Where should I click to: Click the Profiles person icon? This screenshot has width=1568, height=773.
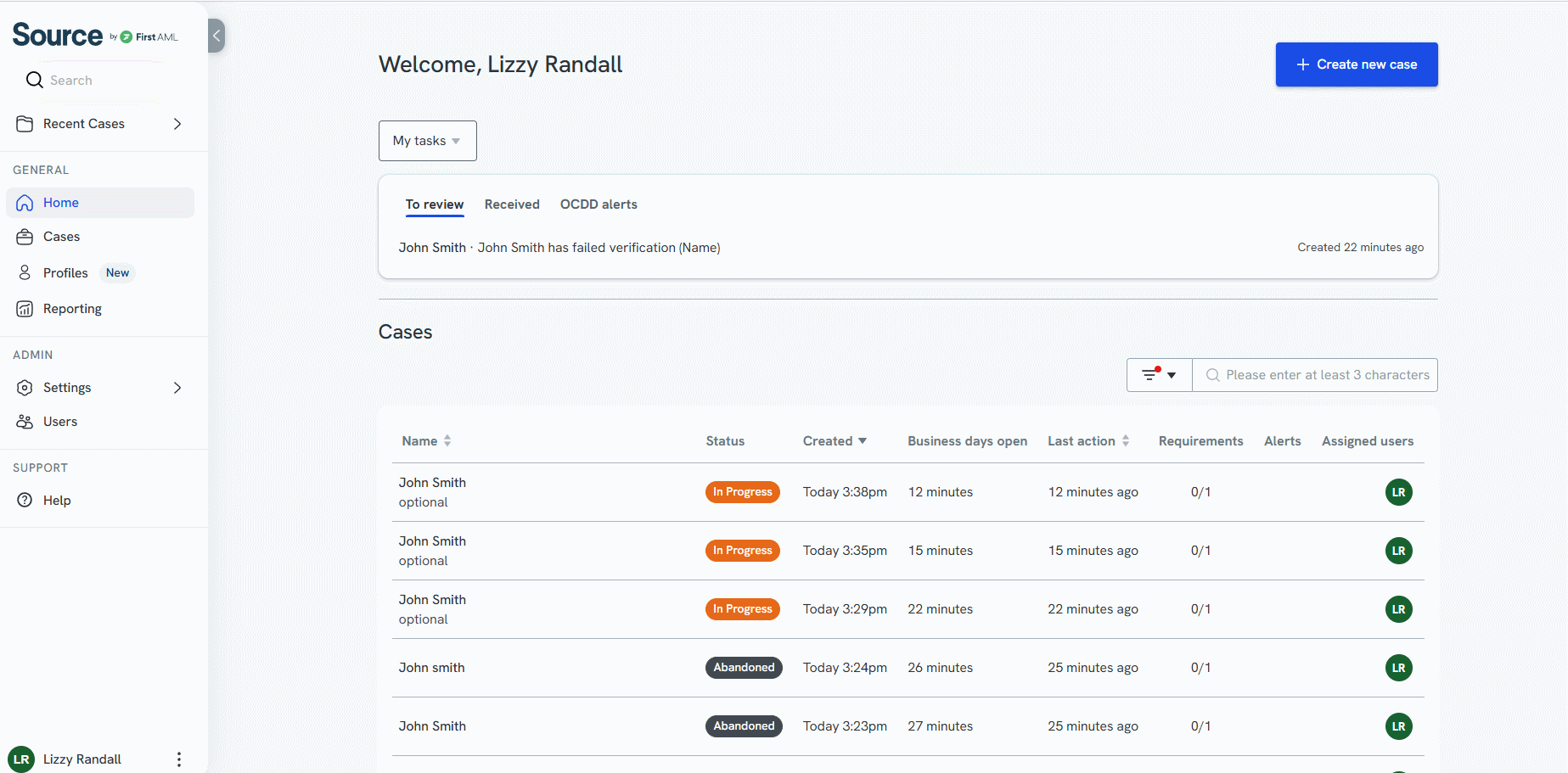click(25, 272)
